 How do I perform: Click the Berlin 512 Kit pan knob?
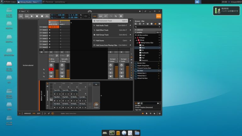pyautogui.click(x=51, y=65)
